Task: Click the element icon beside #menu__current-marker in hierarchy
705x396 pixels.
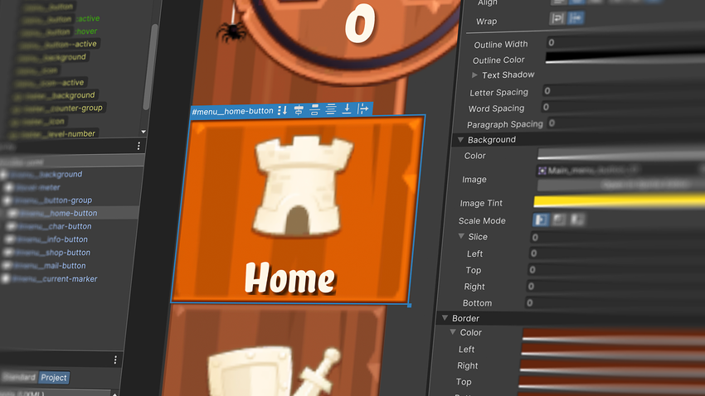Action: 6,279
